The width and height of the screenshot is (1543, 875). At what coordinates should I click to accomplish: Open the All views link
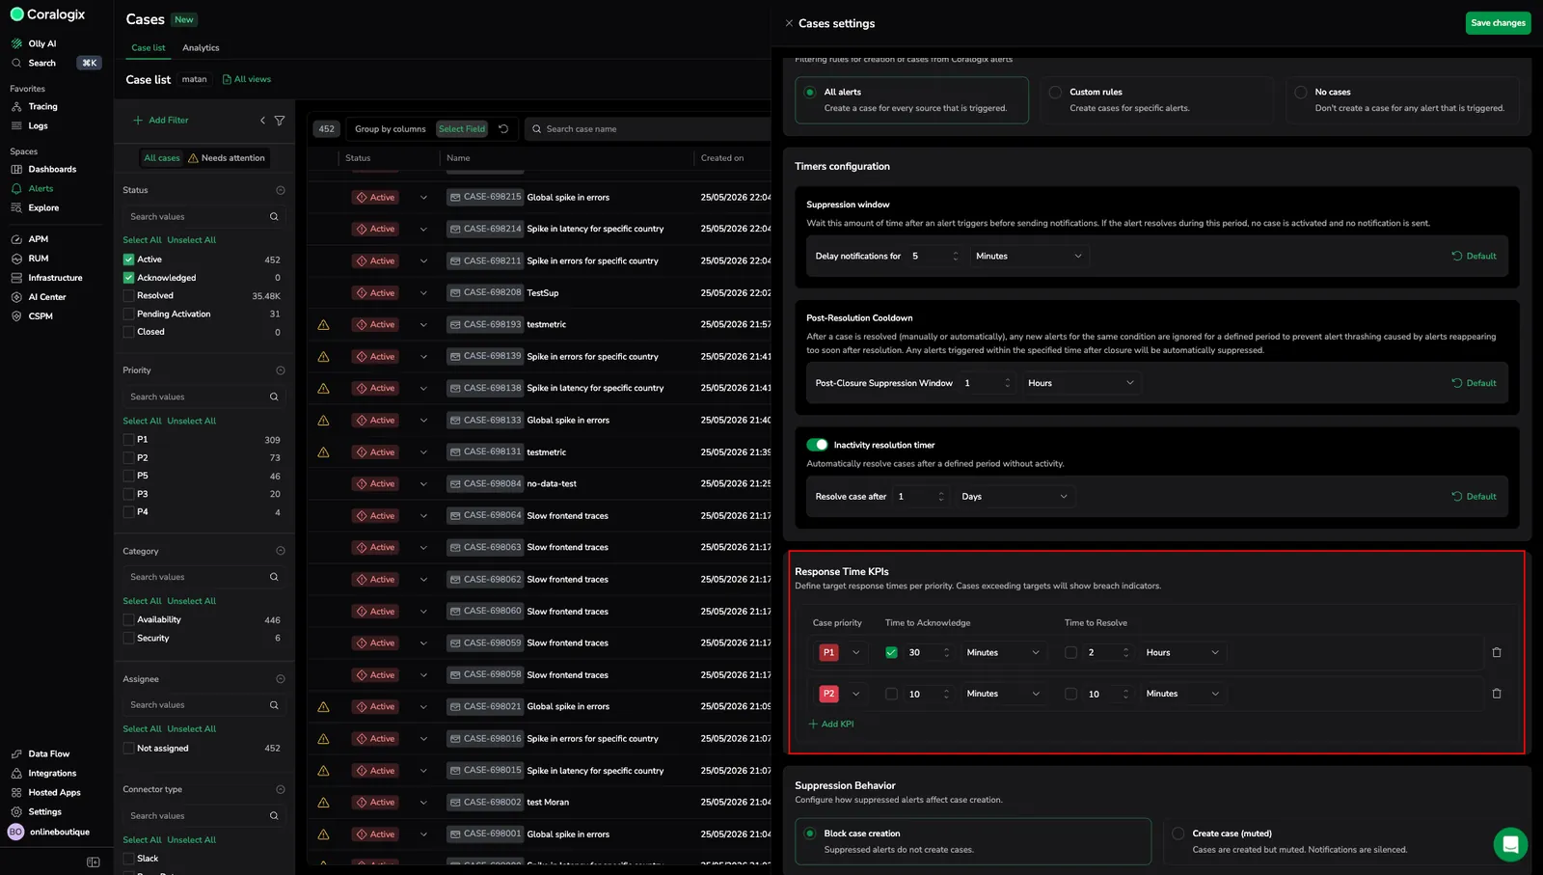[x=247, y=79]
